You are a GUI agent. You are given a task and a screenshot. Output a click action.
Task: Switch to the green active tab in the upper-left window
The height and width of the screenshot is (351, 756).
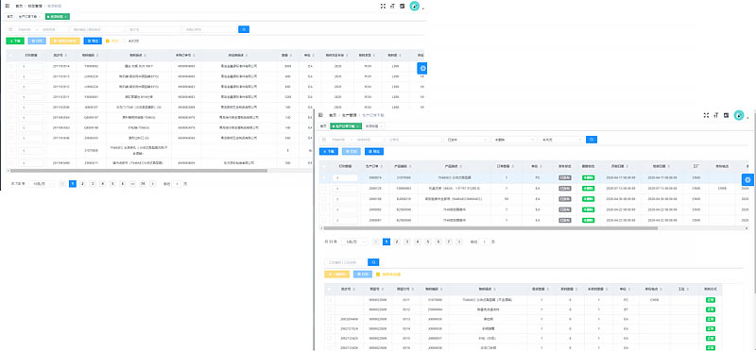[58, 16]
